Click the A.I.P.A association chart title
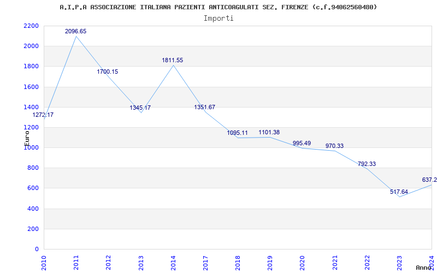The image size is (437, 273). click(218, 7)
